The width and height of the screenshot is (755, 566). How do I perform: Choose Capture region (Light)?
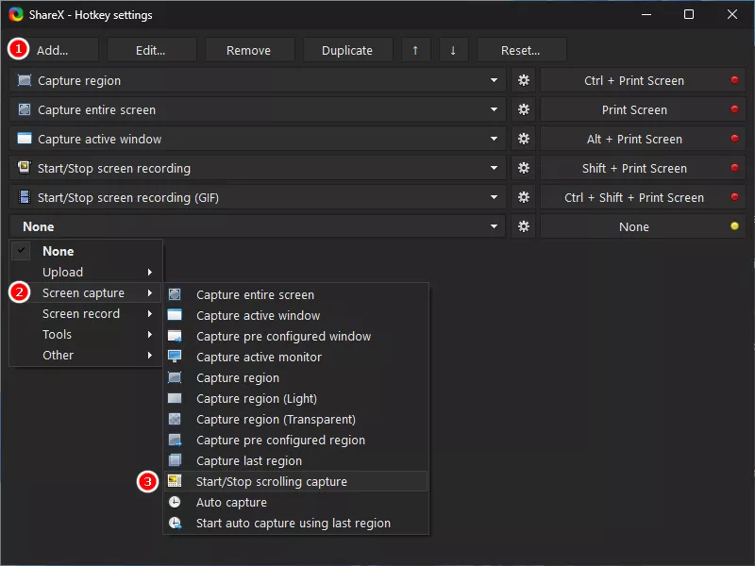click(x=295, y=398)
